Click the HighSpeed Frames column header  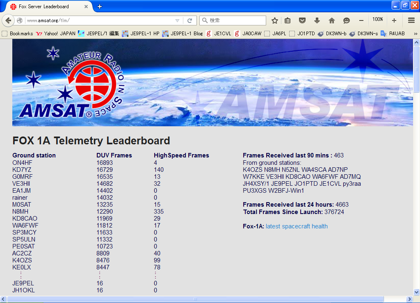coord(181,155)
